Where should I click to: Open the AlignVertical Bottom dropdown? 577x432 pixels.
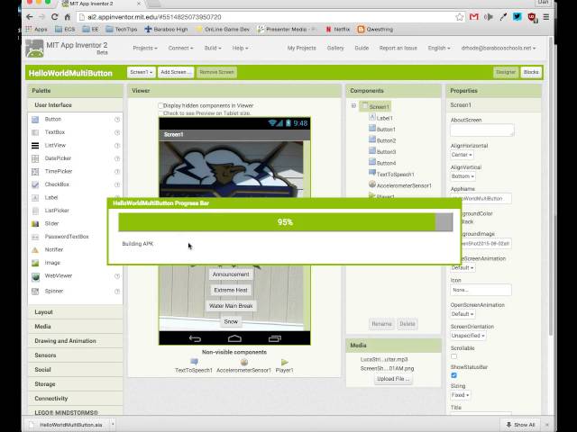click(x=463, y=176)
